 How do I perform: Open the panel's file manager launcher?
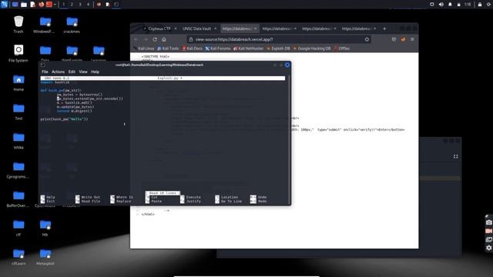pyautogui.click(x=24, y=5)
